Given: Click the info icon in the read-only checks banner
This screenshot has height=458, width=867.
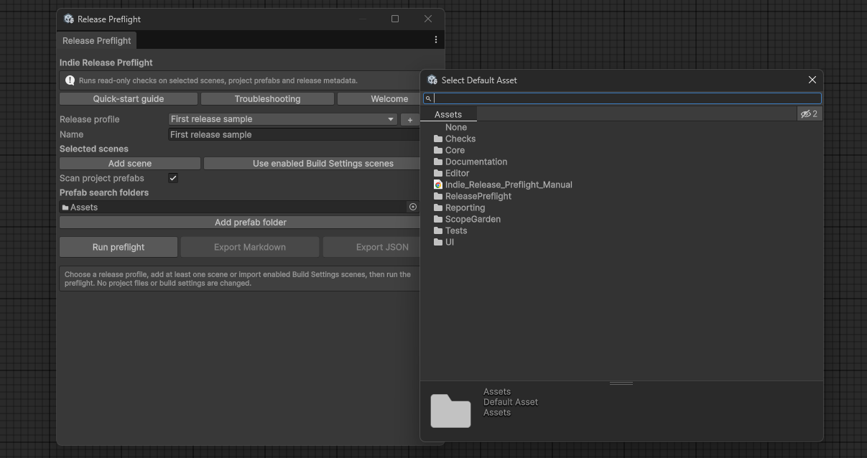Looking at the screenshot, I should [x=70, y=81].
